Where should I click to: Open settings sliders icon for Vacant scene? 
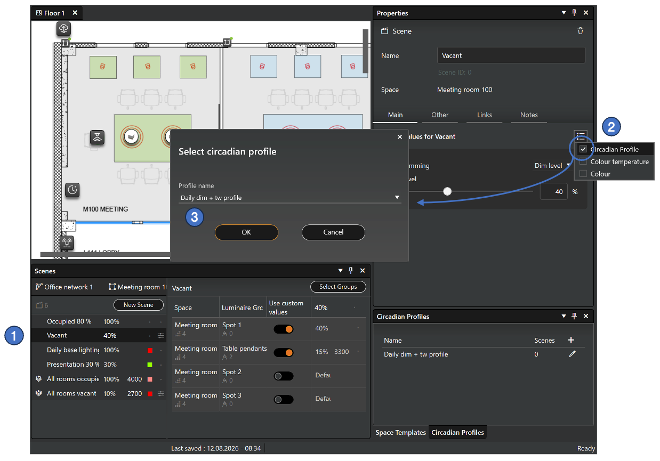(161, 336)
